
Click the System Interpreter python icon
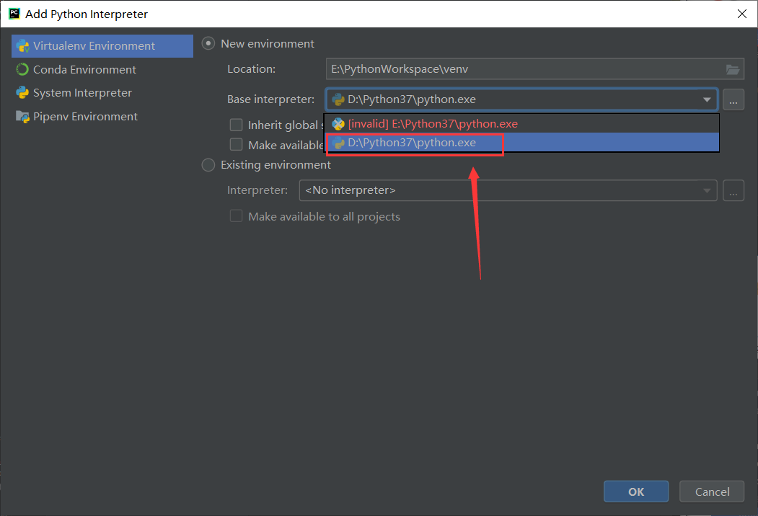22,93
